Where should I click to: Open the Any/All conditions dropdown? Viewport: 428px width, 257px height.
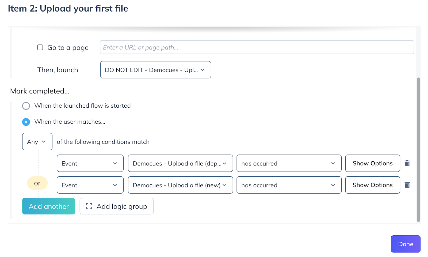tap(37, 142)
